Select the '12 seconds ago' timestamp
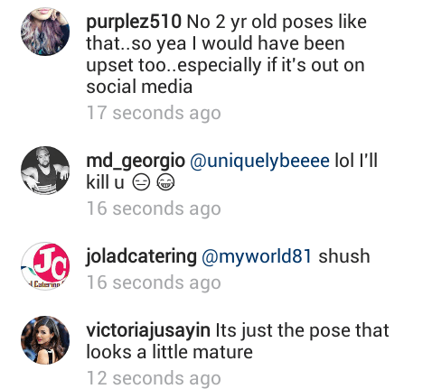 [x=154, y=378]
